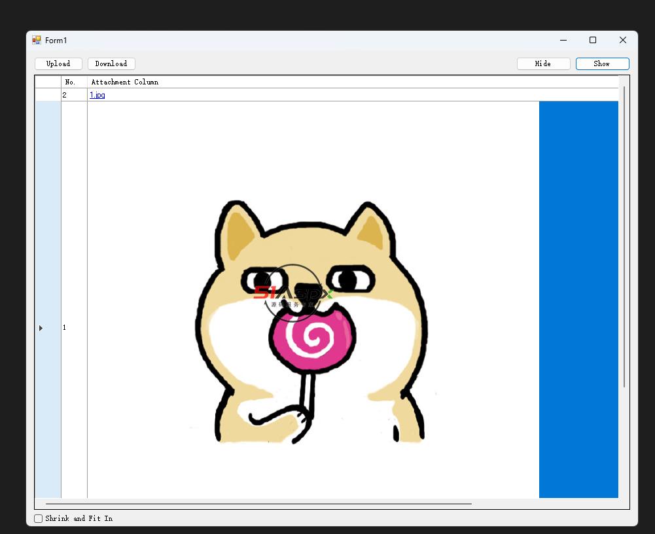Click the Hide button

tap(543, 63)
